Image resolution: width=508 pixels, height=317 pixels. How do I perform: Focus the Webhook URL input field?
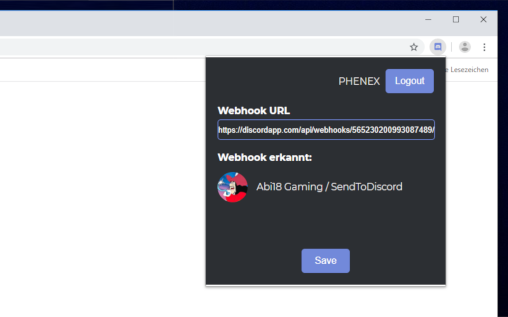(x=326, y=130)
